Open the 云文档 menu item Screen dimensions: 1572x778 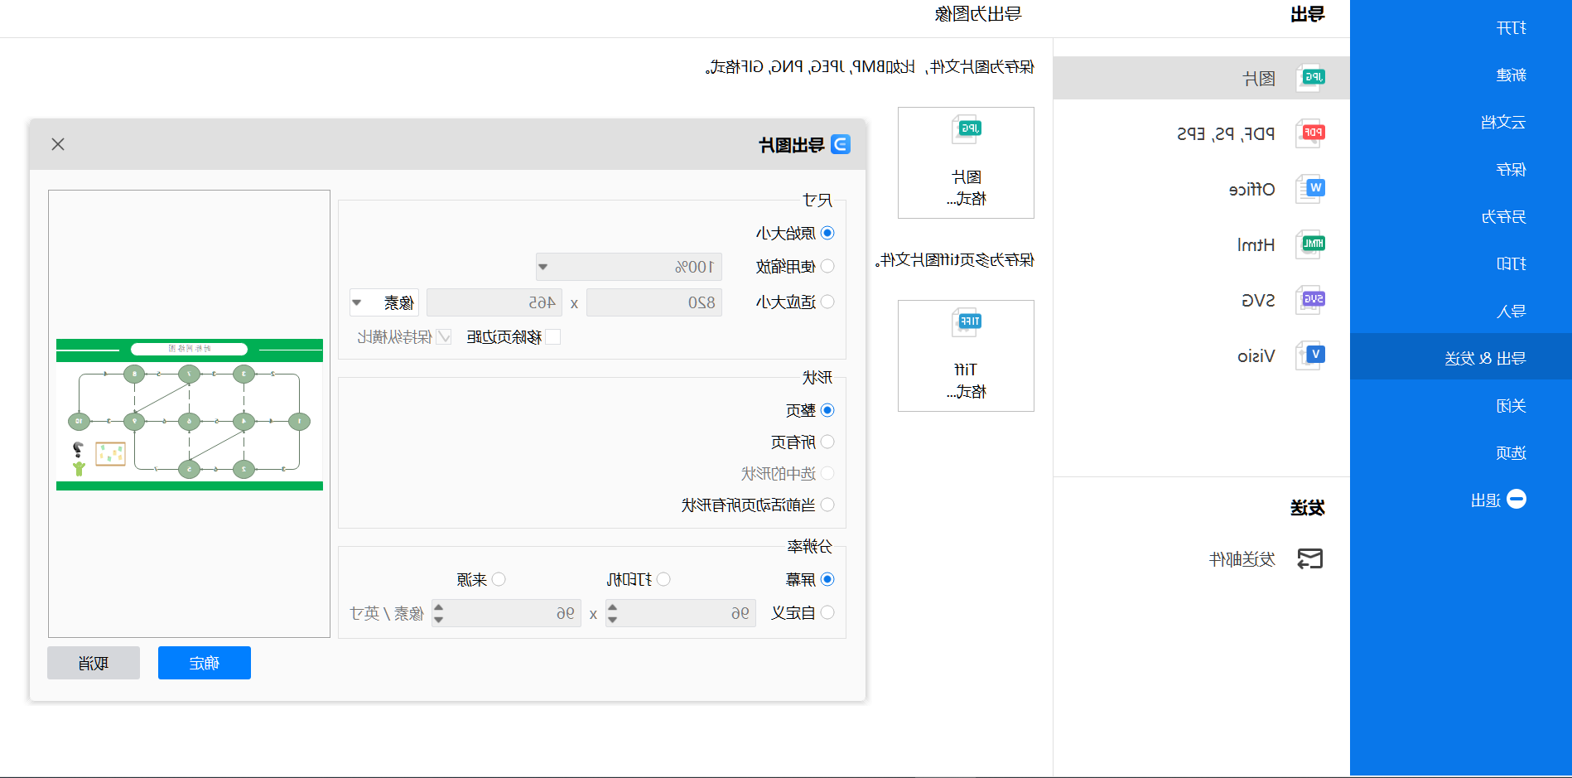(x=1503, y=123)
